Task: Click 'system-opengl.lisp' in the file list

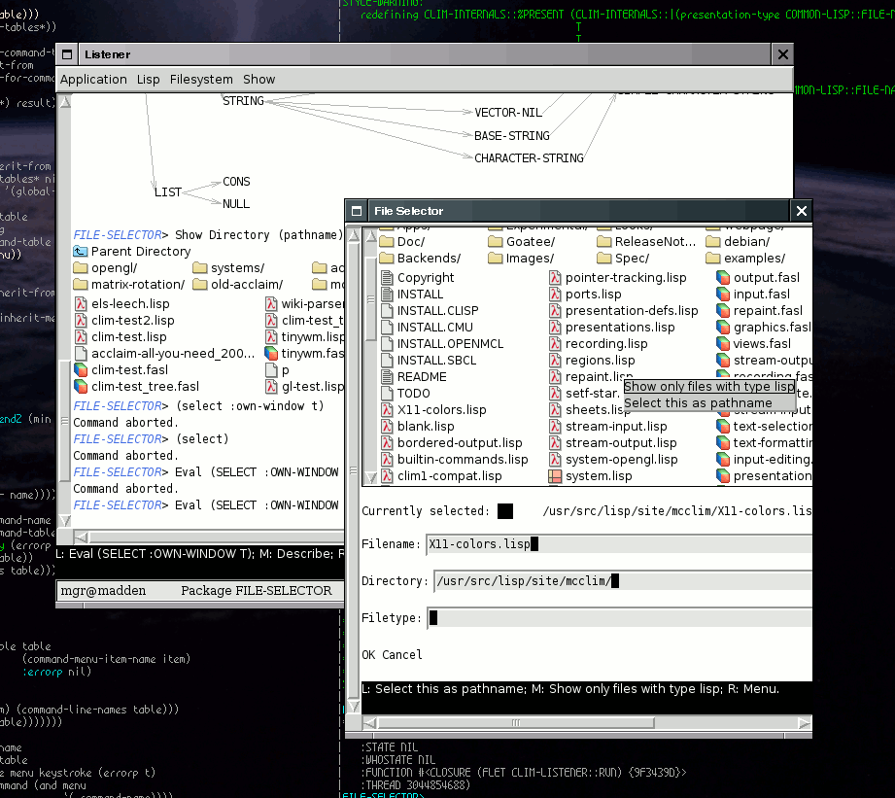Action: [x=622, y=460]
